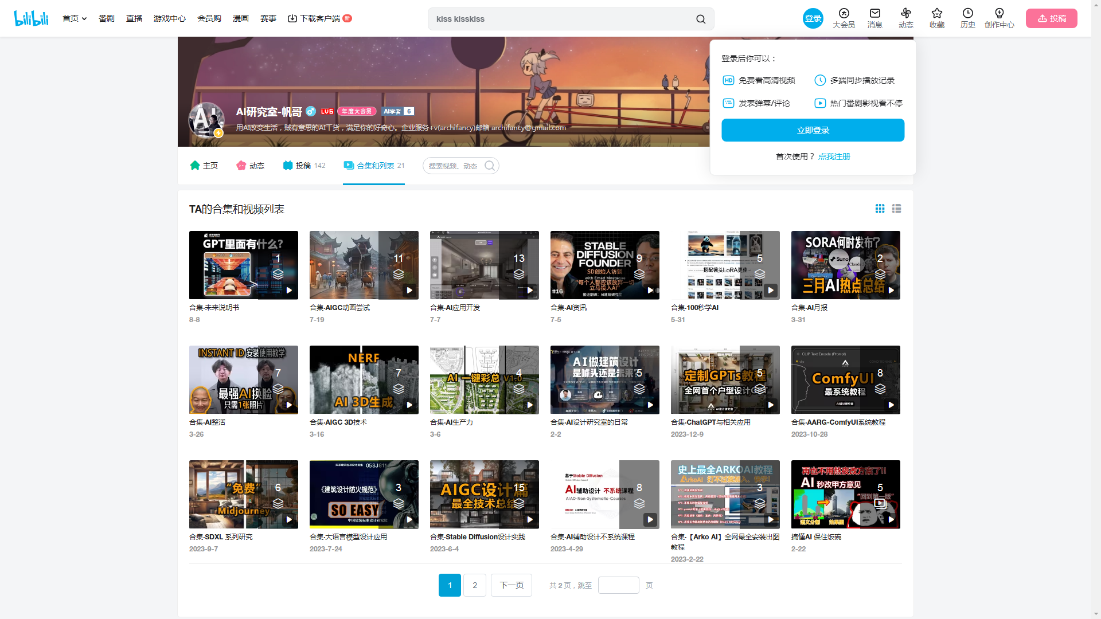
Task: Open 合集·AIGC 3D技术 thumbnail
Action: coord(364,379)
